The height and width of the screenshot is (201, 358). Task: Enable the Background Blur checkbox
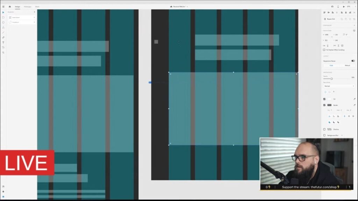coord(324,135)
